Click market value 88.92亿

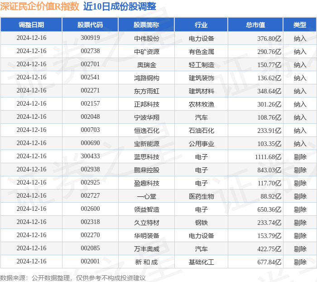click(271, 196)
